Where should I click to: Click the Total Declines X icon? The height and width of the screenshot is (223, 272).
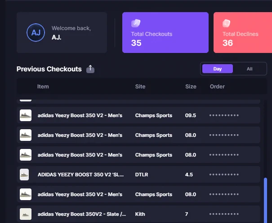(x=227, y=23)
